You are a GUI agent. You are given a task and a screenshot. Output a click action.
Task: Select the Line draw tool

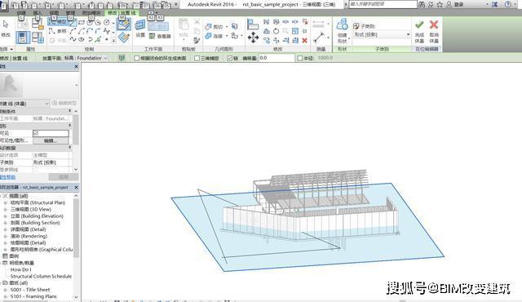tap(73, 22)
